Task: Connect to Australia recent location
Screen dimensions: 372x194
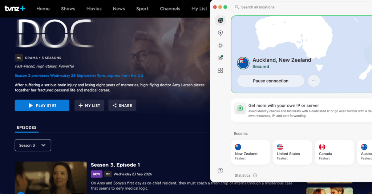Action: click(x=365, y=152)
